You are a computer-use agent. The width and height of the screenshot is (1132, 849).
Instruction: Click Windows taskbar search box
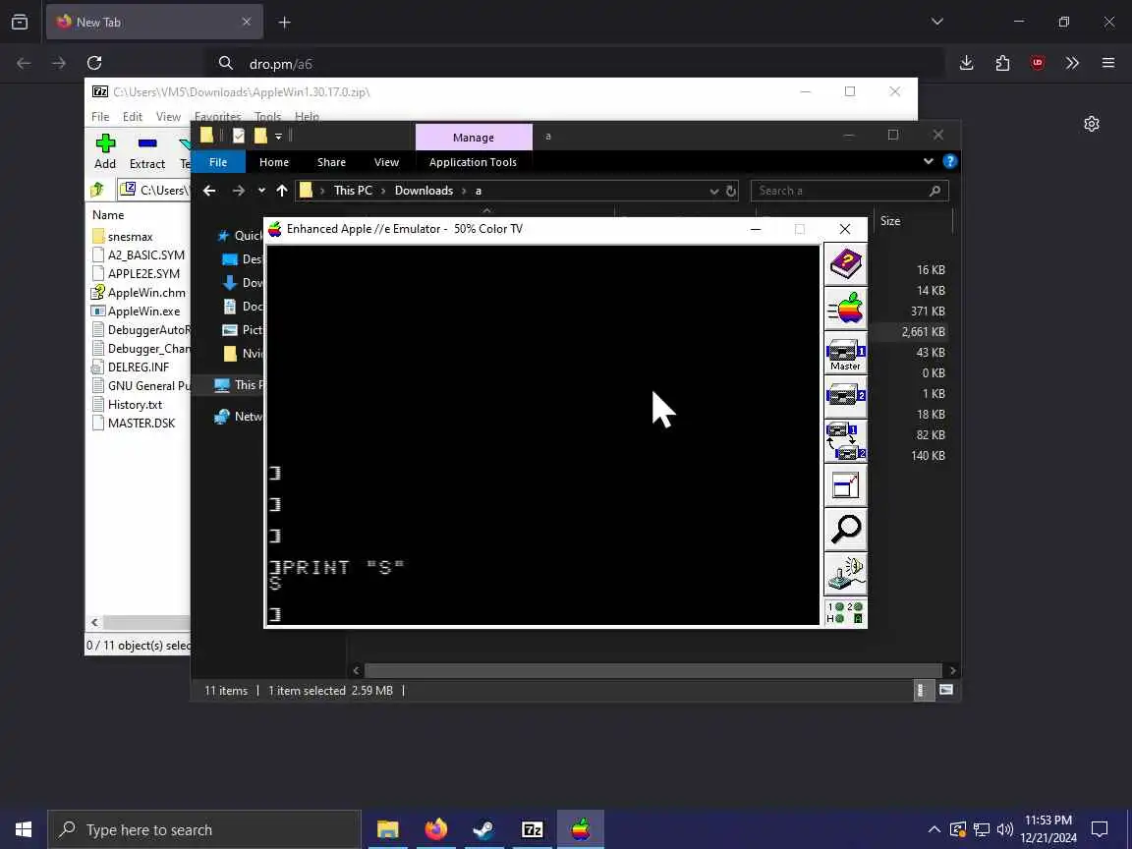point(204,829)
